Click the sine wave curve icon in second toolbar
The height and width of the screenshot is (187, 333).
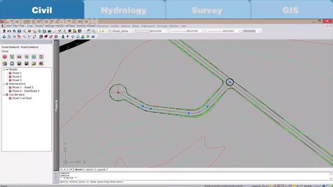[24, 37]
